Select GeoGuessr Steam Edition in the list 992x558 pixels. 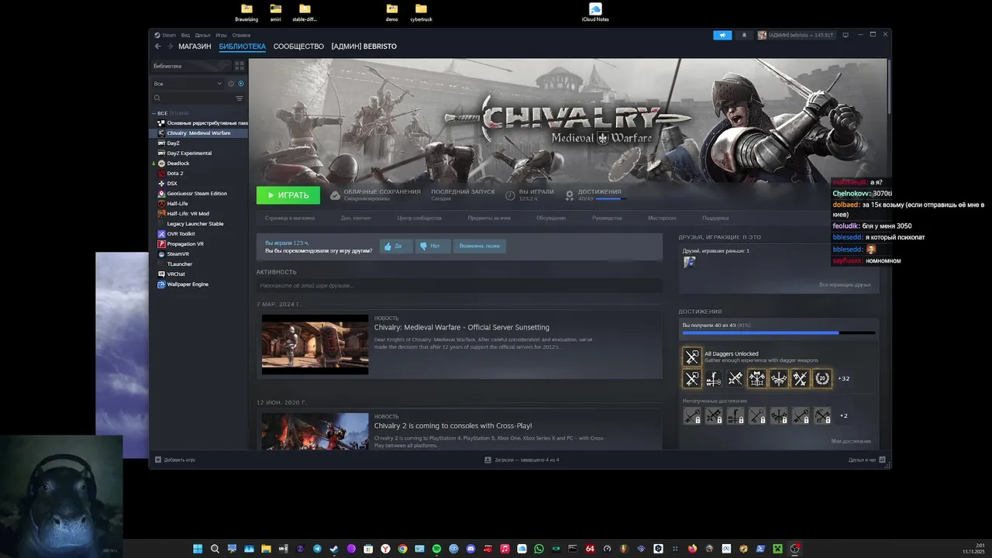pyautogui.click(x=198, y=194)
